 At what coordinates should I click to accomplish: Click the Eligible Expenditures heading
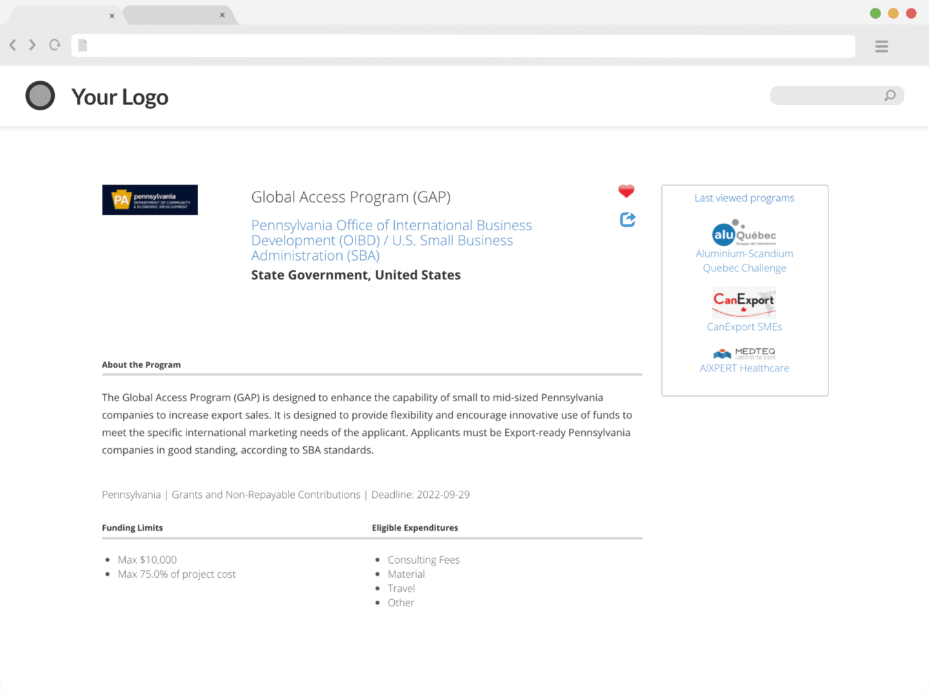(415, 528)
